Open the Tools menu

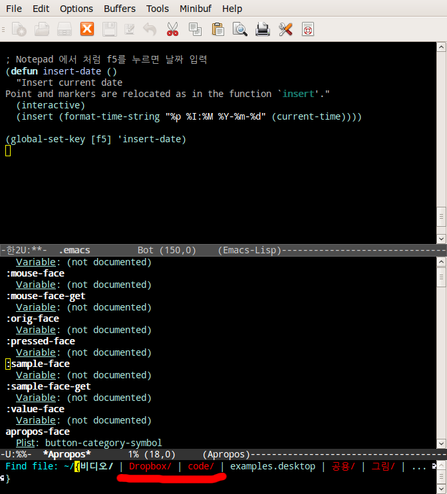[158, 9]
